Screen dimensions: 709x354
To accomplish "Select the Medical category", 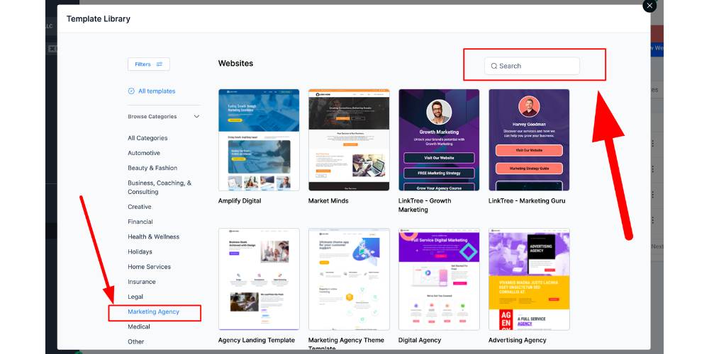I will click(x=139, y=327).
